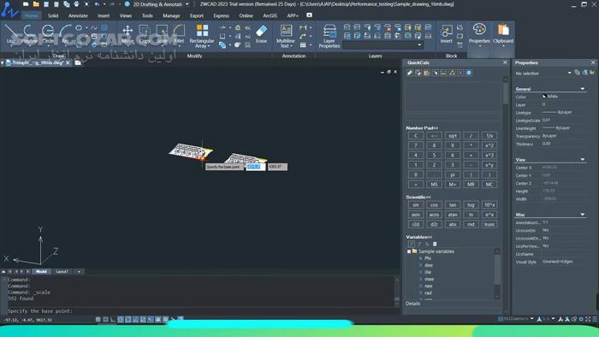Activate the Move tool
Image resolution: width=599 pixels, height=337 pixels.
(x=128, y=34)
